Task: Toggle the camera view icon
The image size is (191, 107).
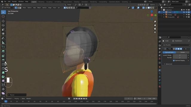Action: [155, 29]
